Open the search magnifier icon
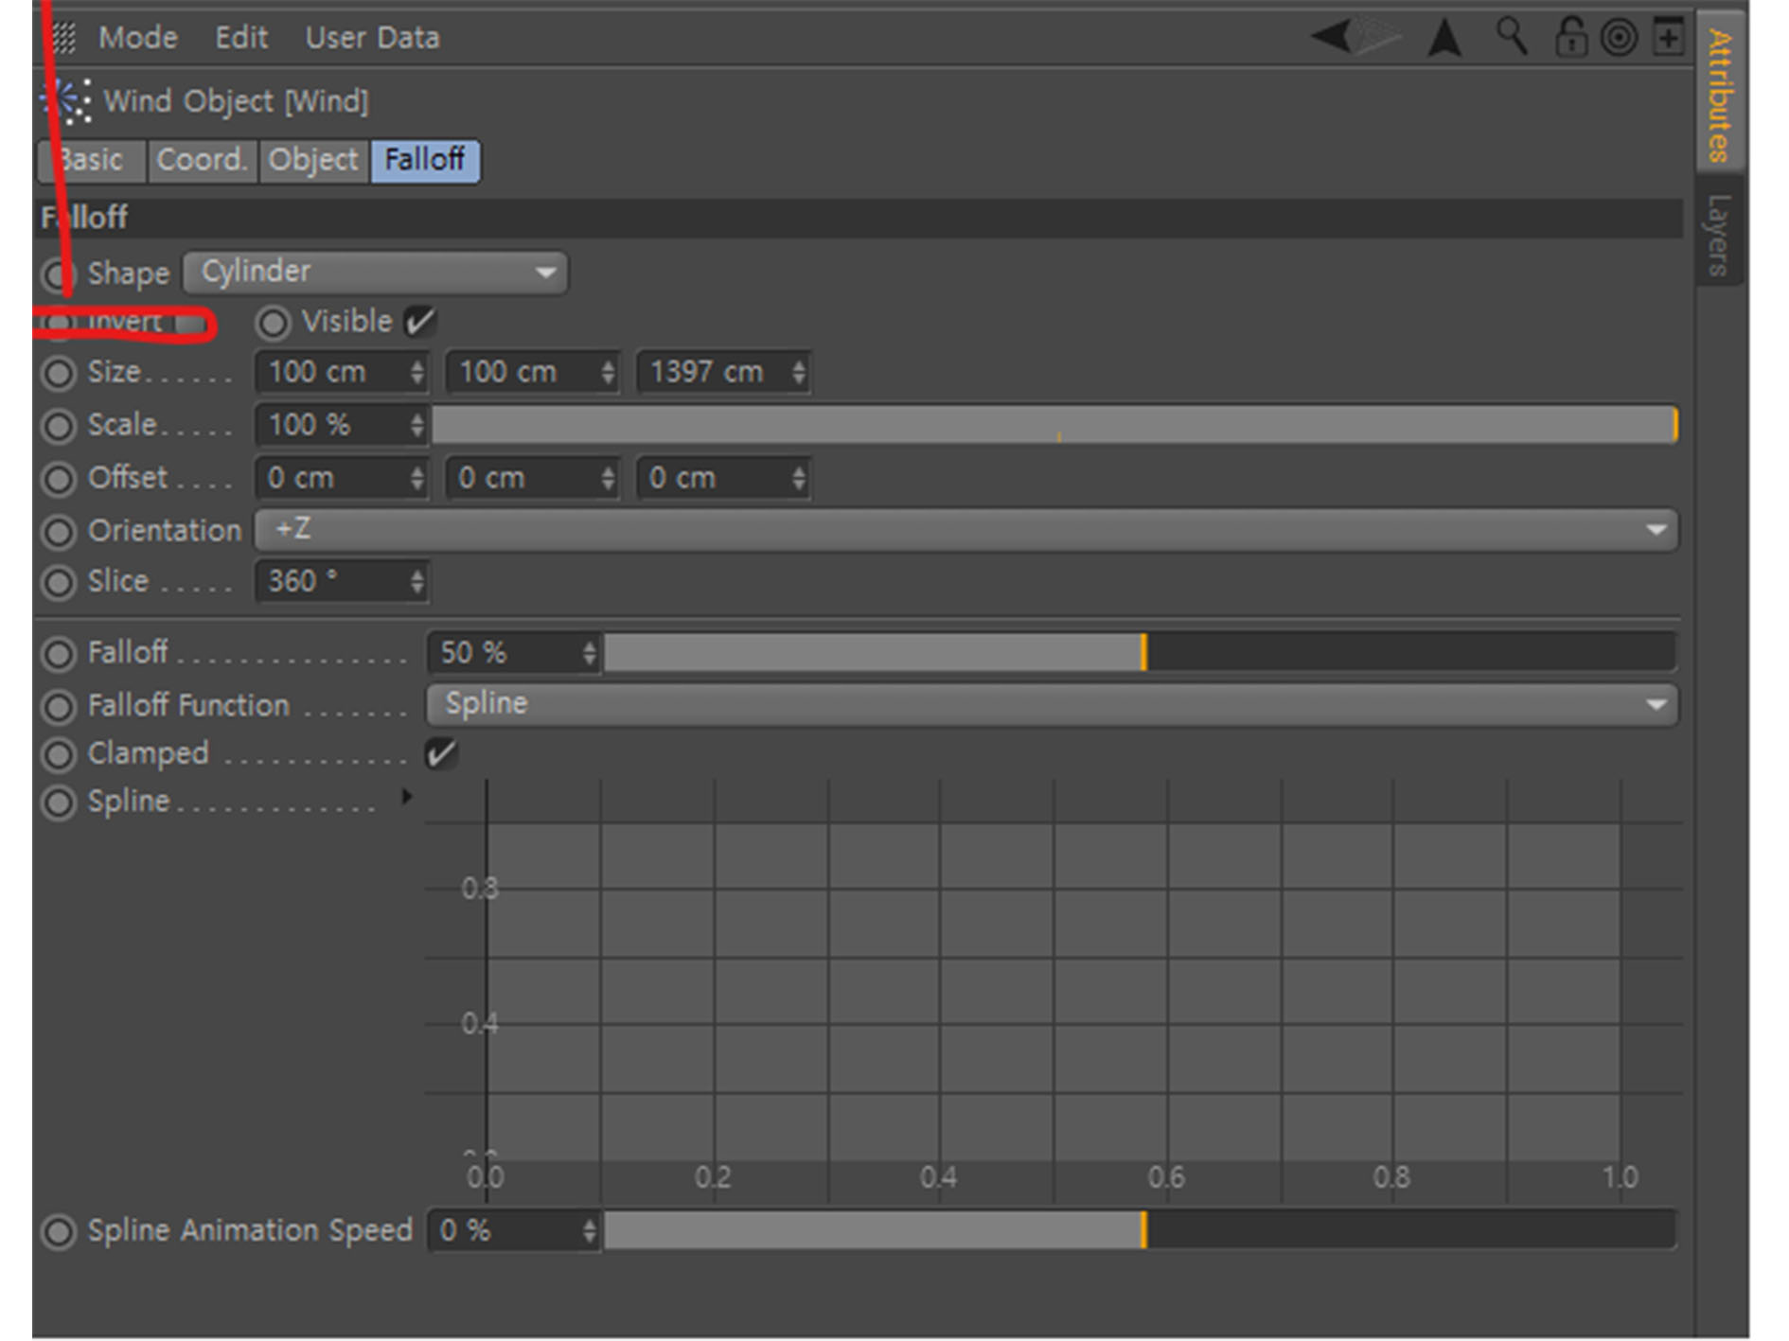 [1511, 37]
